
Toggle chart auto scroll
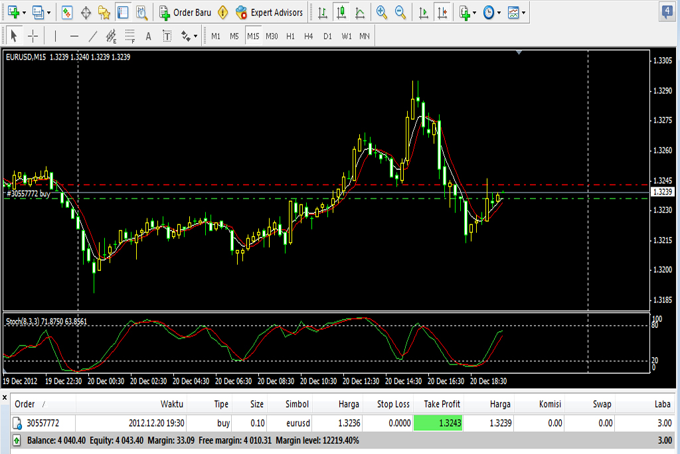tap(423, 13)
